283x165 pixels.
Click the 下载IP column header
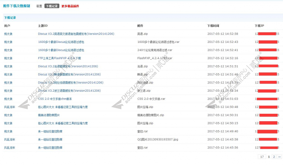tap(259, 26)
